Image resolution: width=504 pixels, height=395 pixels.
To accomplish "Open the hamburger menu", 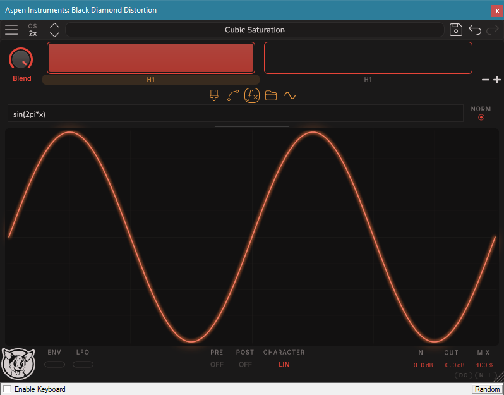I will tap(11, 30).
